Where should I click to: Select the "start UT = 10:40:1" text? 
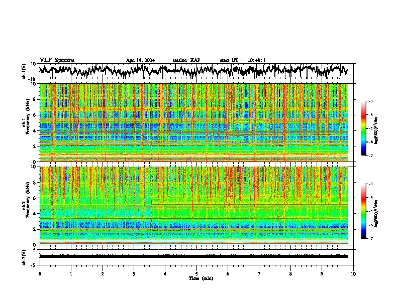coord(243,60)
